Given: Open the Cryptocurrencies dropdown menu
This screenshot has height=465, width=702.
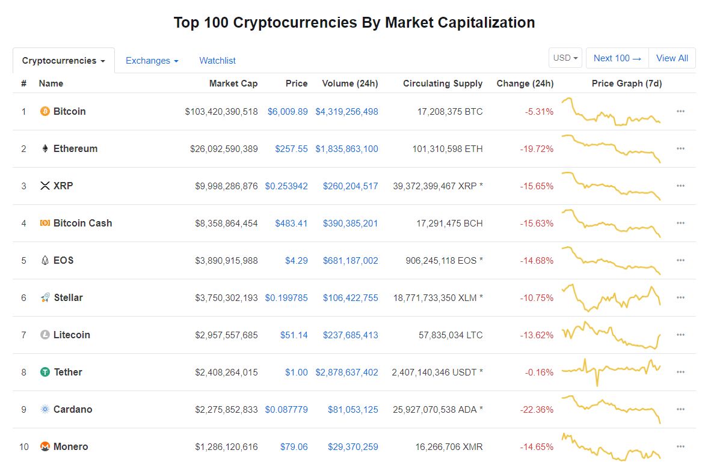Looking at the screenshot, I should [63, 60].
